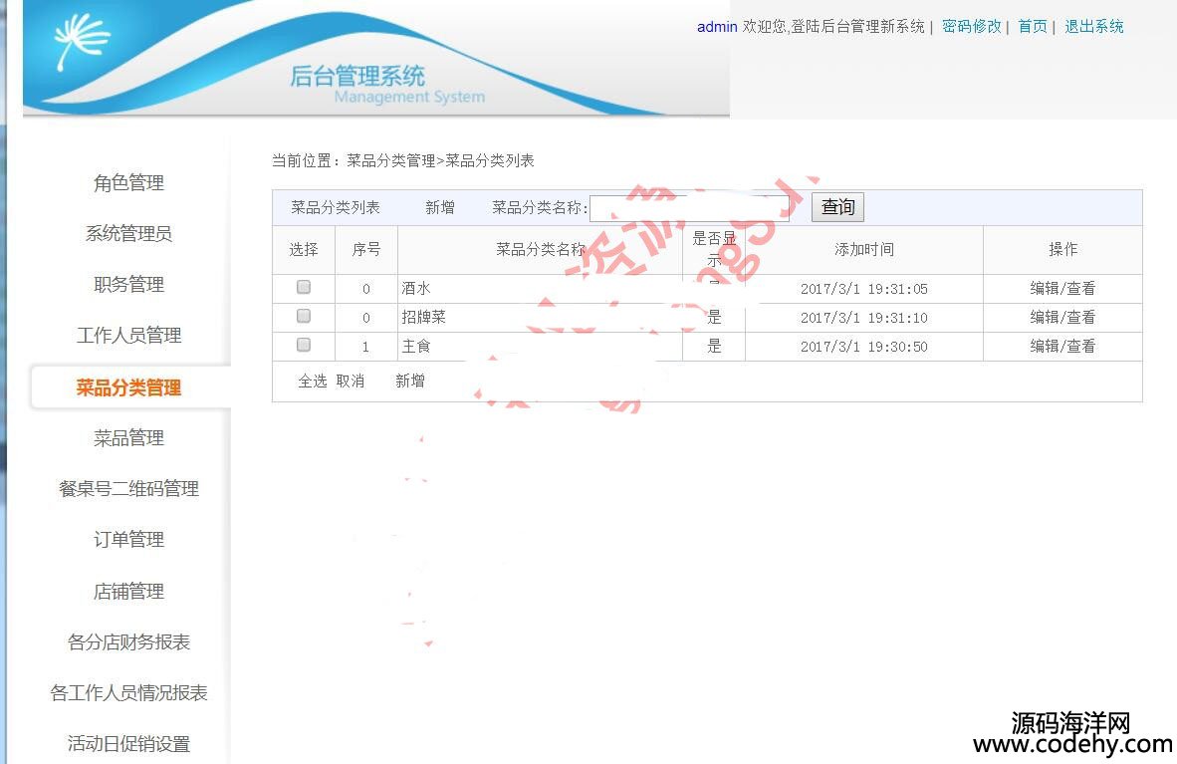Image resolution: width=1177 pixels, height=764 pixels.
Task: Click the 添加时间 column header
Action: (x=864, y=249)
